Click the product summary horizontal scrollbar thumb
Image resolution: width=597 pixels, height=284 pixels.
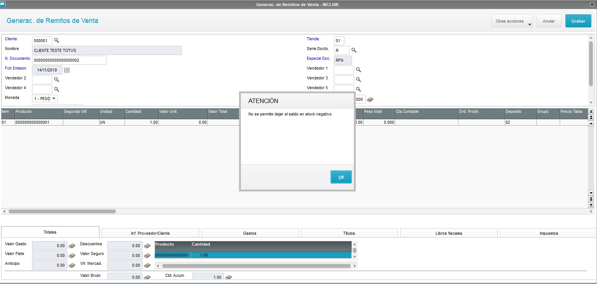click(x=256, y=266)
